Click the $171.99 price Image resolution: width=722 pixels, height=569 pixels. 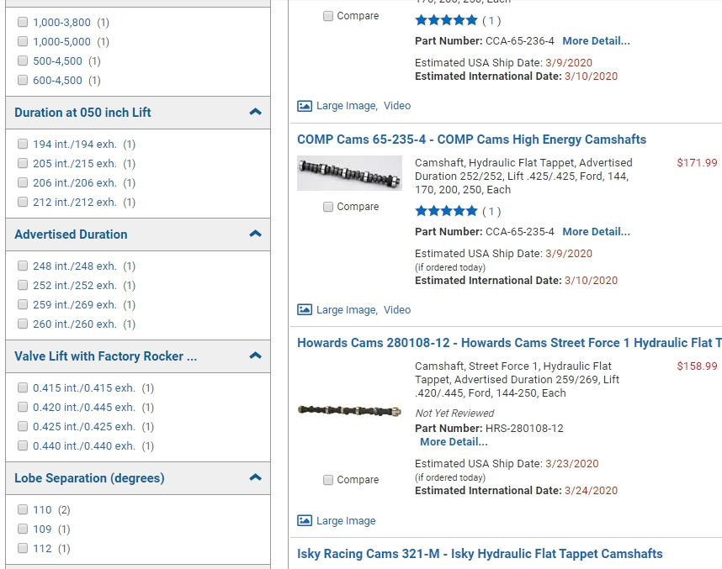click(697, 163)
